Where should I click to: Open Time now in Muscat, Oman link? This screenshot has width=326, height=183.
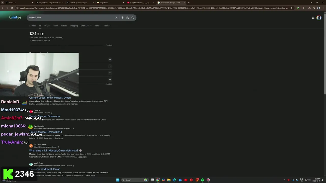coord(45,169)
